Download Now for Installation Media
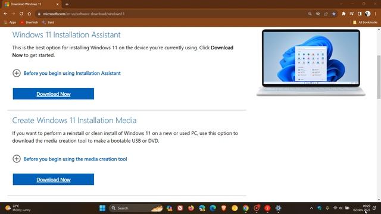 click(x=54, y=180)
